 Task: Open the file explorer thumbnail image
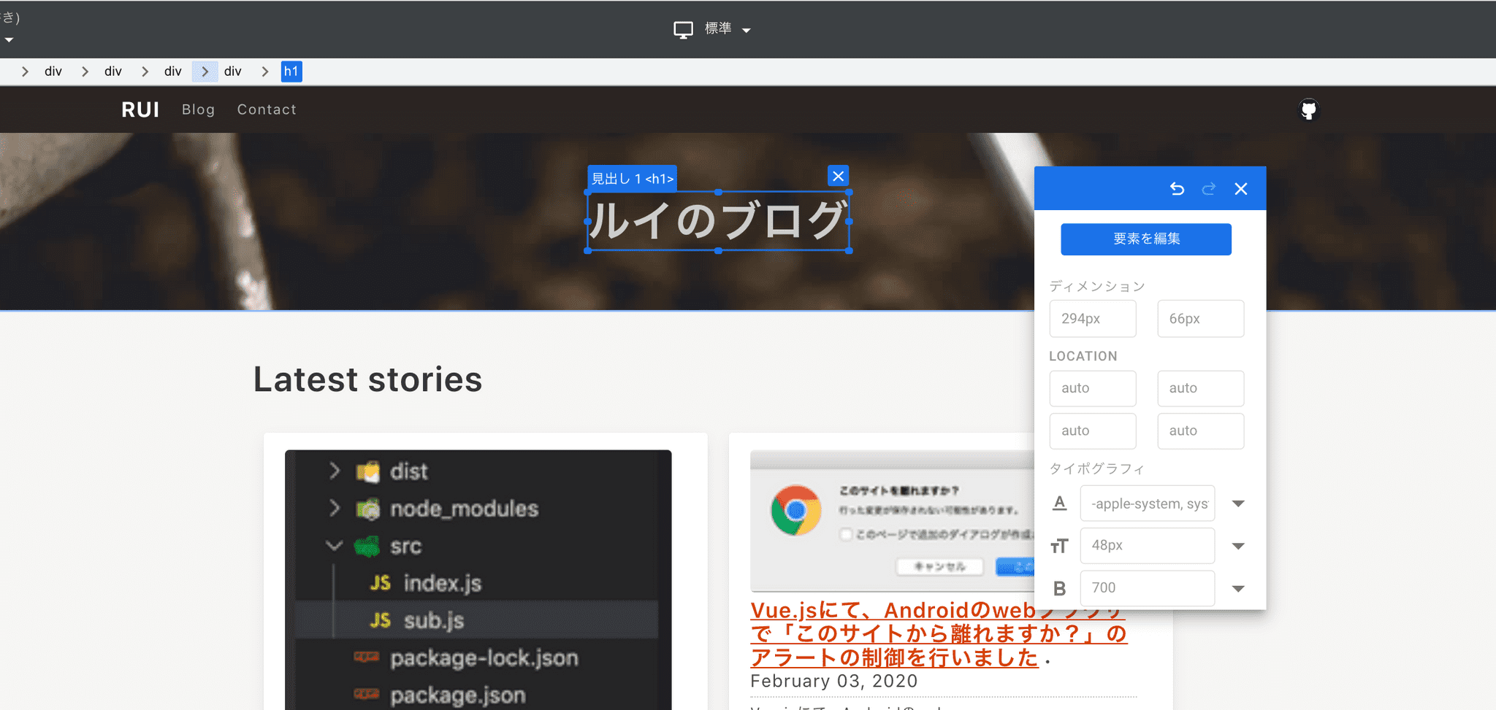click(x=478, y=579)
